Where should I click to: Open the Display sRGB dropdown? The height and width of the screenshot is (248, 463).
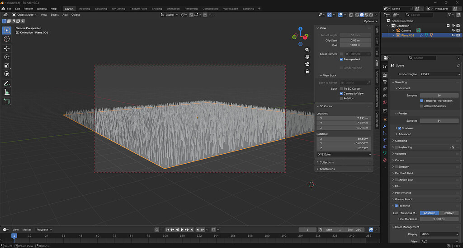pos(440,234)
